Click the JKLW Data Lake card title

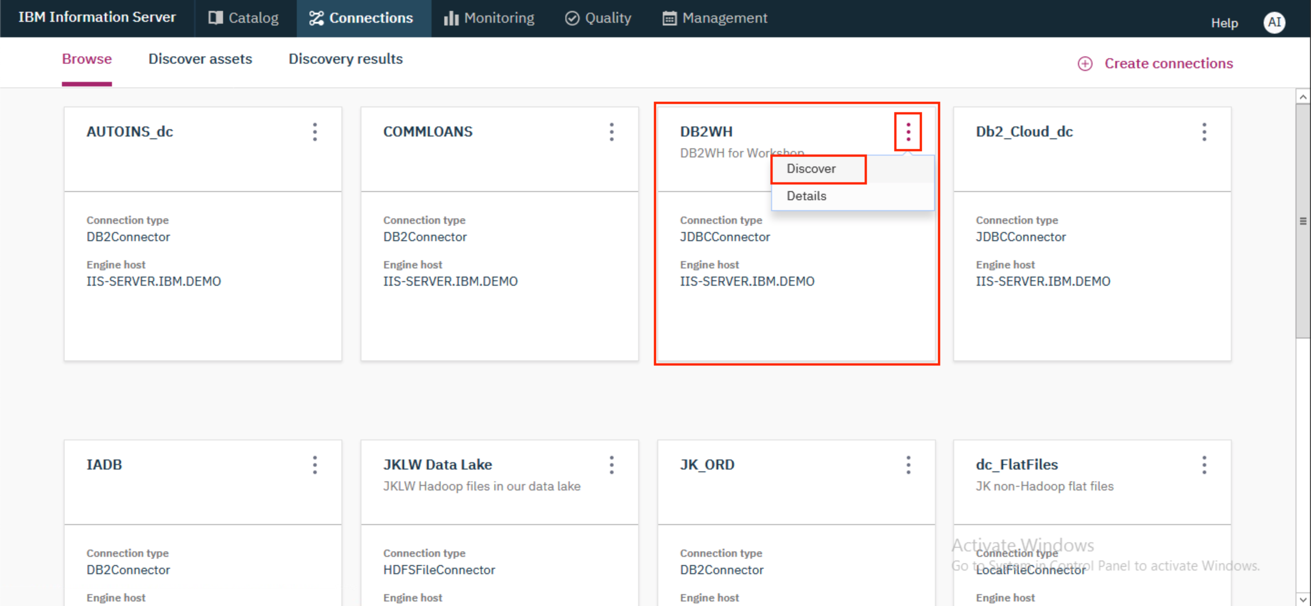tap(437, 465)
